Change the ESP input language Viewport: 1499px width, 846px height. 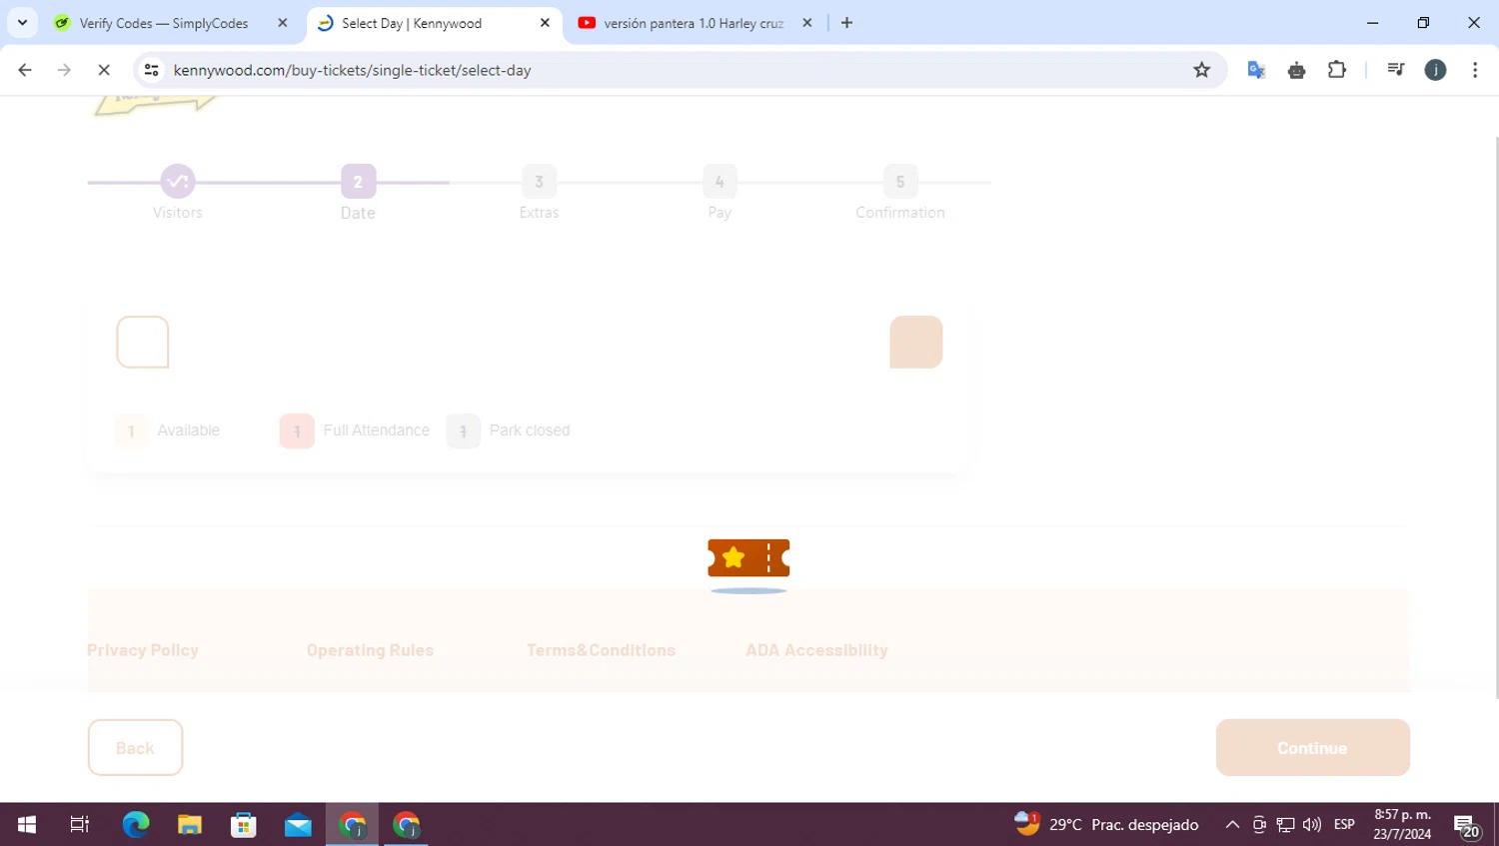1344,824
